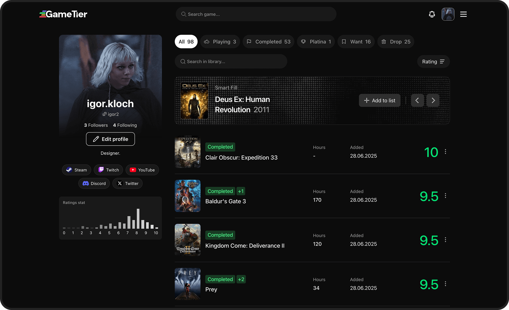Open options menu for Baldur's Gate 3

(x=446, y=196)
